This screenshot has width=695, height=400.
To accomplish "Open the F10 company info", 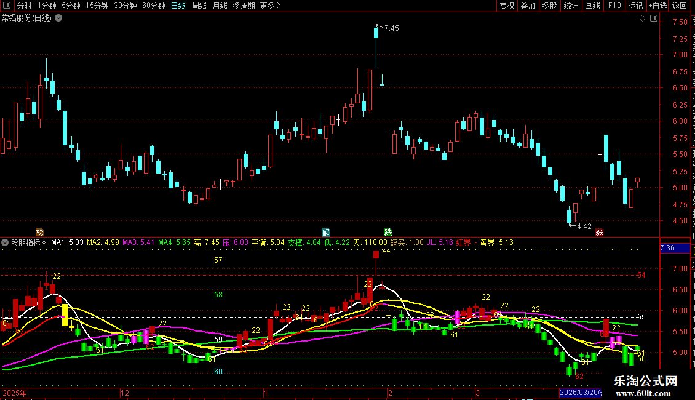I will 614,6.
